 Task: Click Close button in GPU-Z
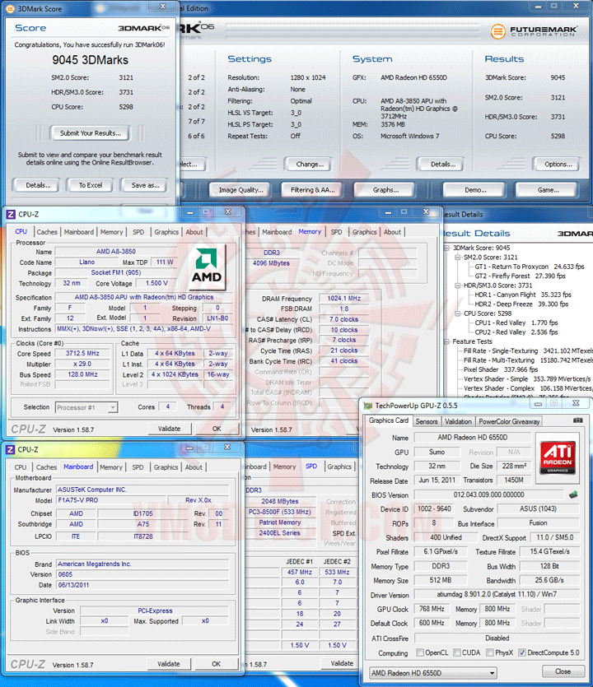[x=563, y=671]
